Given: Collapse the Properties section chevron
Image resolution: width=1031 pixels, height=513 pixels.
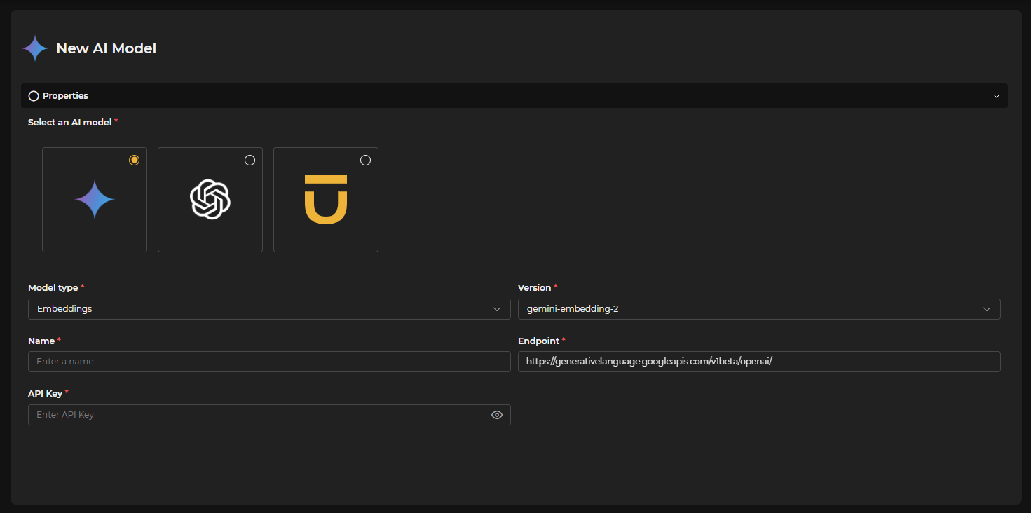Looking at the screenshot, I should pos(996,96).
